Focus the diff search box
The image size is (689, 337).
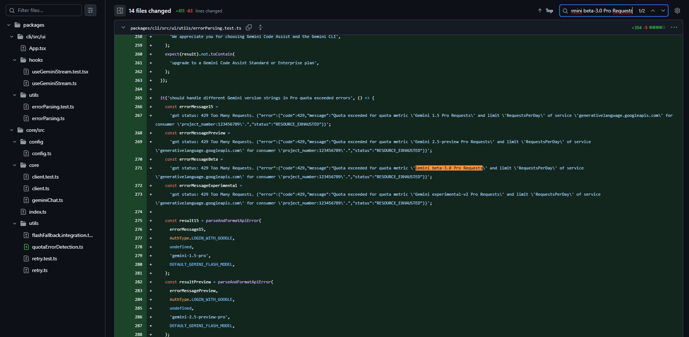602,11
